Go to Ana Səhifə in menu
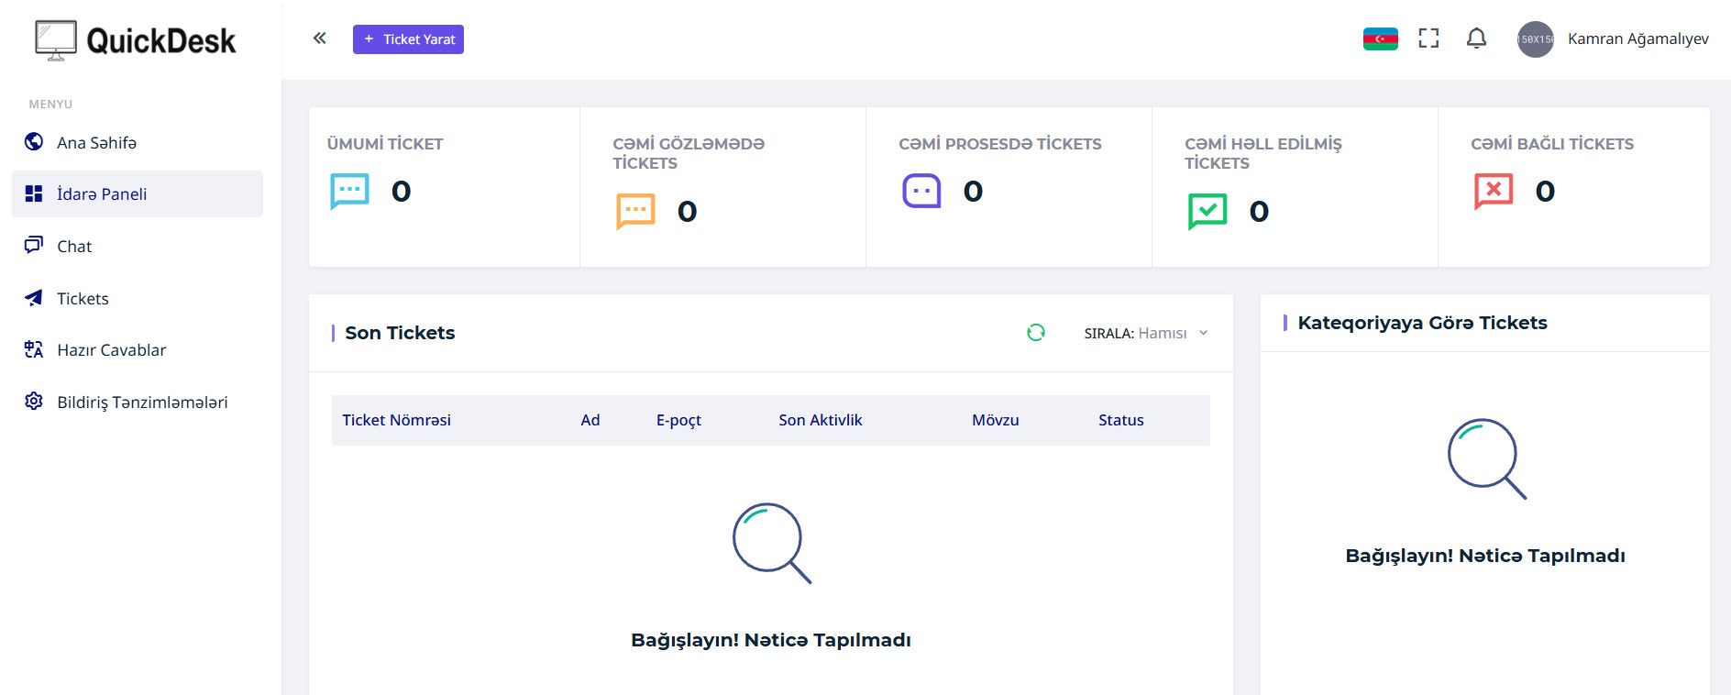 click(x=96, y=142)
